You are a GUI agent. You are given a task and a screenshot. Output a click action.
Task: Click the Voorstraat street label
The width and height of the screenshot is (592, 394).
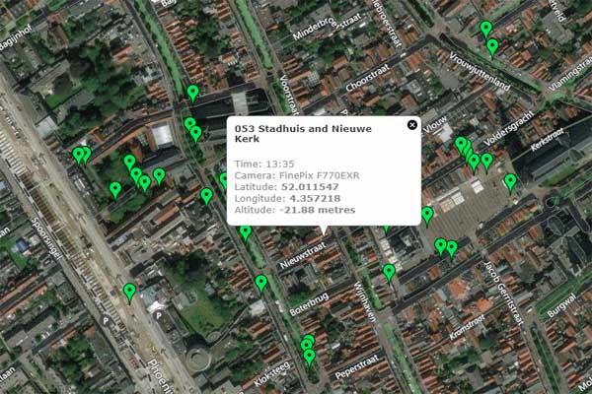[289, 96]
